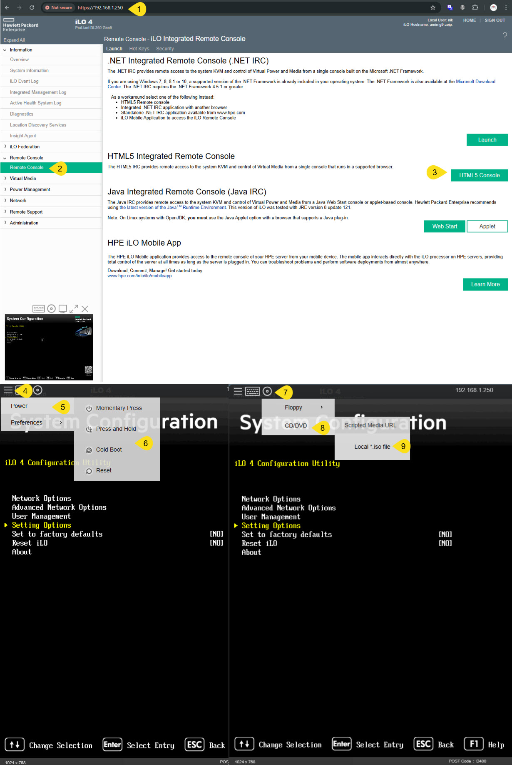Click SIGN OUT in header

495,20
